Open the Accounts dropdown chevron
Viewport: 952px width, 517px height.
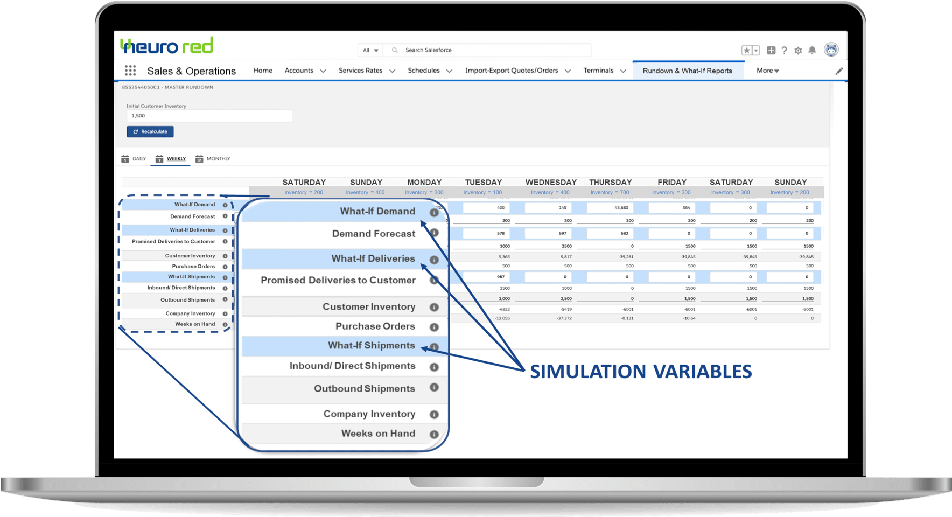coord(323,71)
